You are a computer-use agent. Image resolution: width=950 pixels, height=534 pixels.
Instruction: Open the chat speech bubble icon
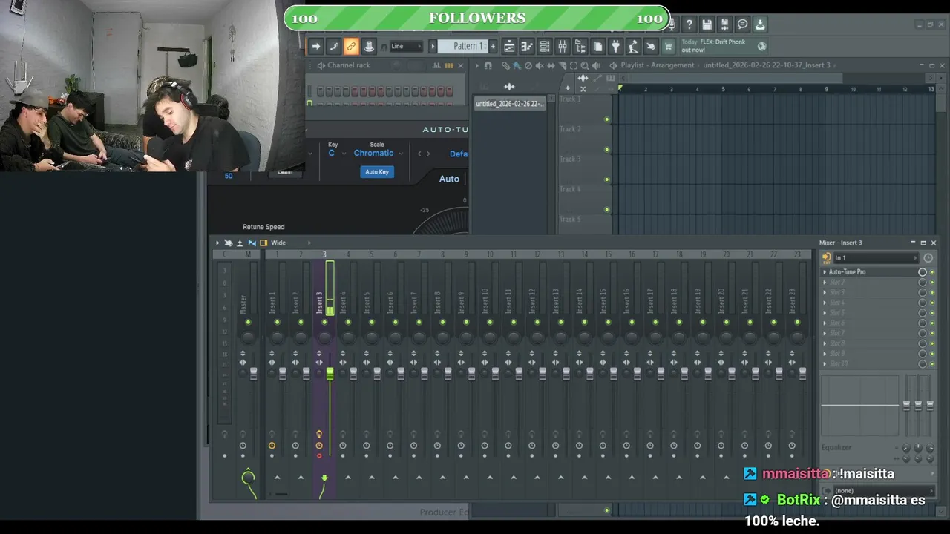coord(743,24)
